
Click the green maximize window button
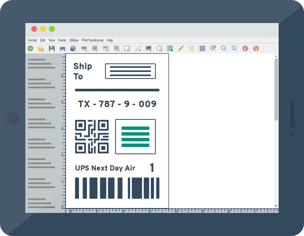point(52,29)
